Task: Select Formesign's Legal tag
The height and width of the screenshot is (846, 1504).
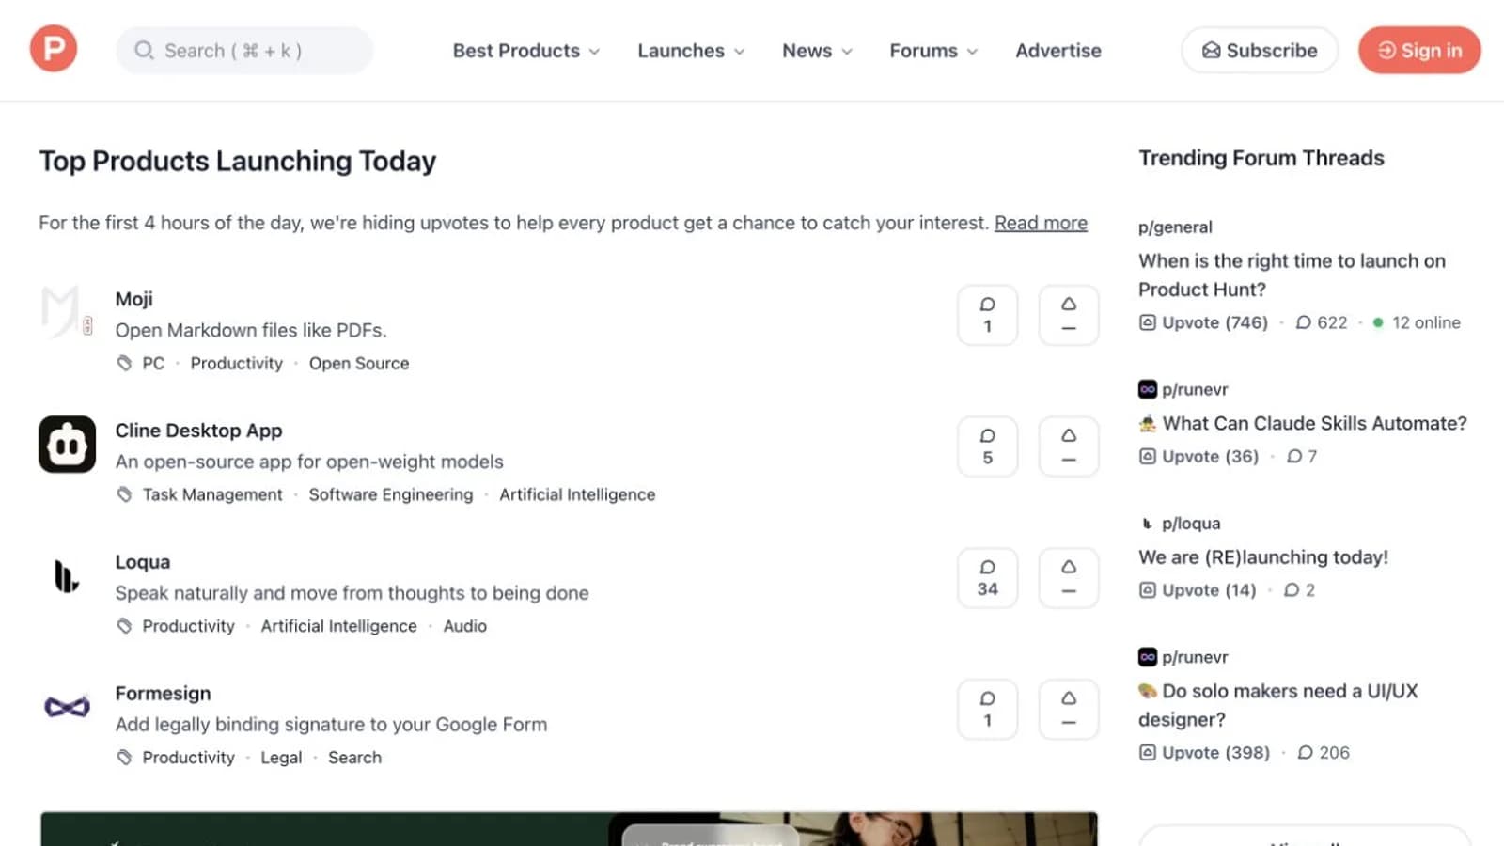Action: [x=281, y=758]
